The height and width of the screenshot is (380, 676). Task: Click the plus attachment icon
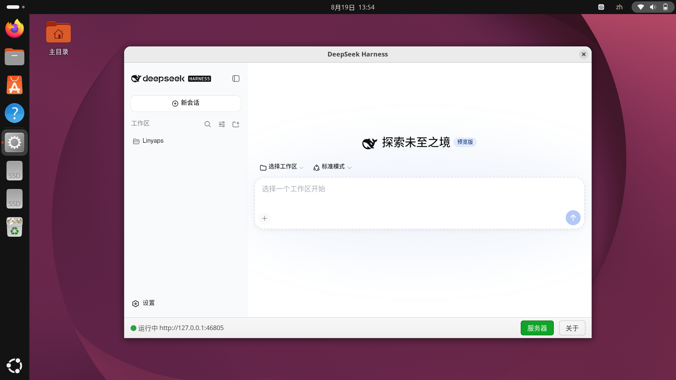[x=264, y=218]
